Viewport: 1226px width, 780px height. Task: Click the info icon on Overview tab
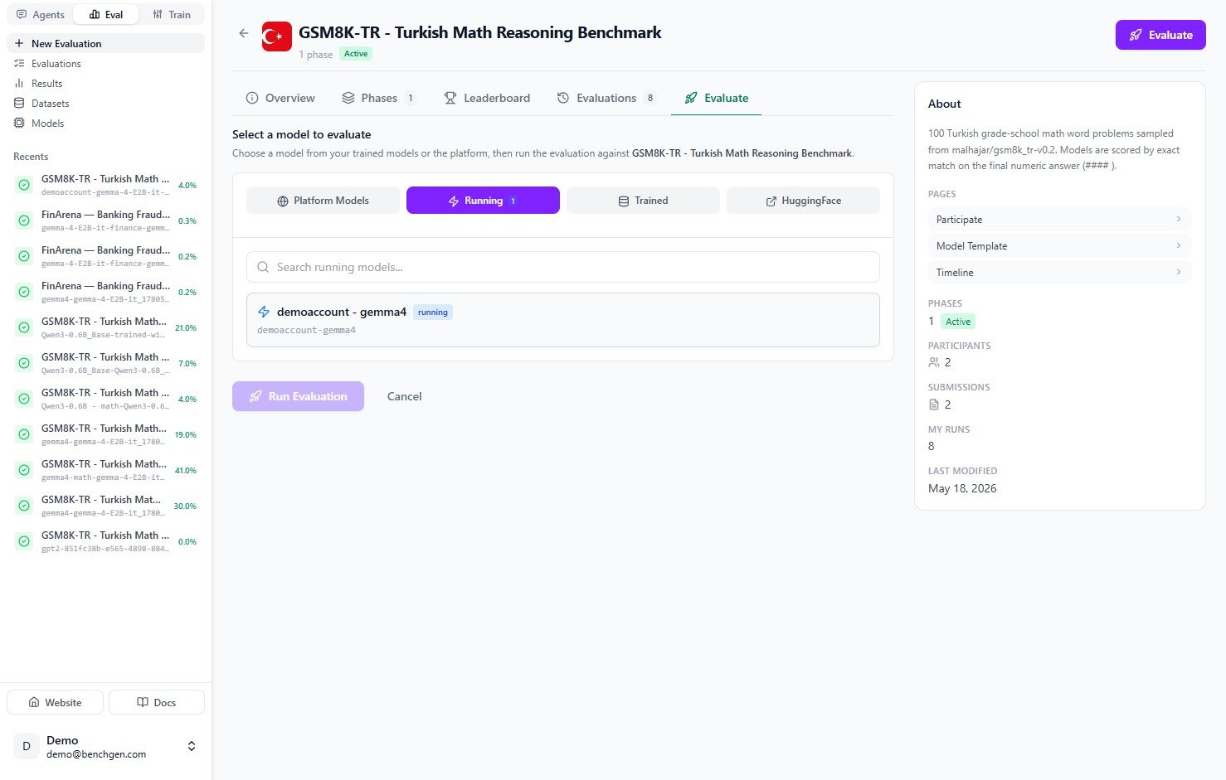coord(252,98)
